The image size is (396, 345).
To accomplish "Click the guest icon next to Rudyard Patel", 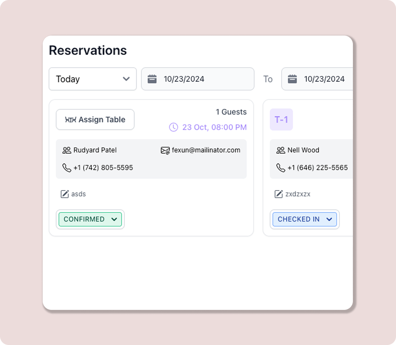I will (x=66, y=150).
